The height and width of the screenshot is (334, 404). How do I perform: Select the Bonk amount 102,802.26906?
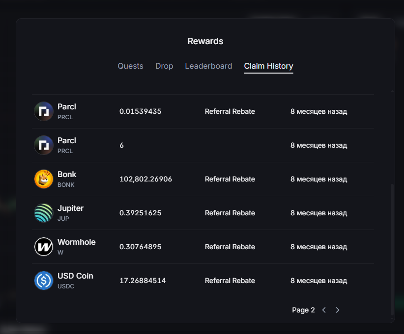click(145, 179)
